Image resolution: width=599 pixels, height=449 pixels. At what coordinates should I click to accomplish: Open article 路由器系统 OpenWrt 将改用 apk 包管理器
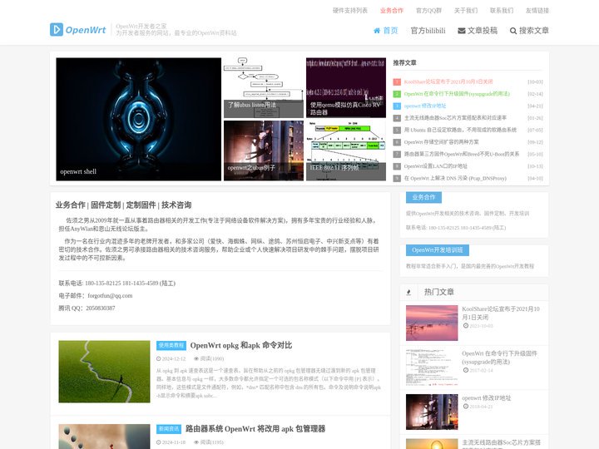pos(255,429)
